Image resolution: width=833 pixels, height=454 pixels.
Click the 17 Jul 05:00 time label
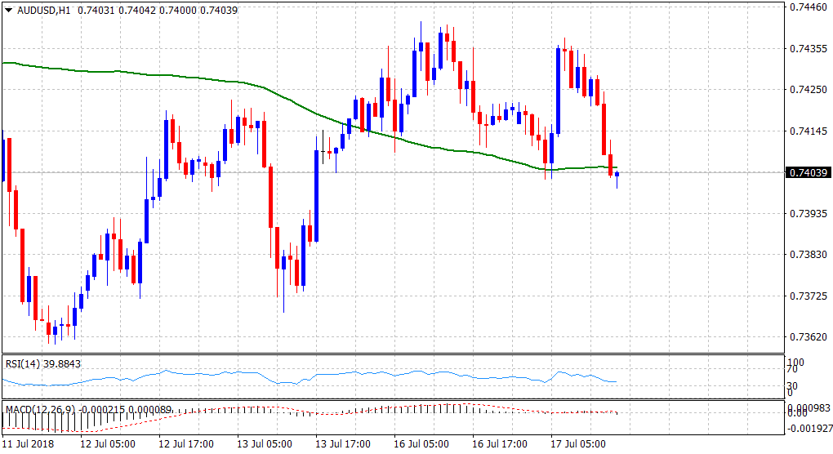click(x=578, y=444)
